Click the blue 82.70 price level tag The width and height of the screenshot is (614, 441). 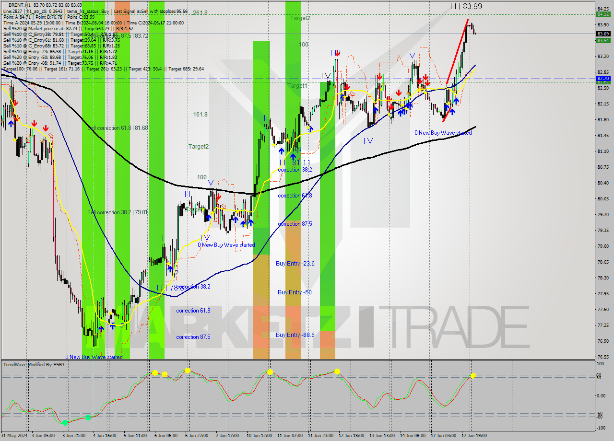[603, 78]
